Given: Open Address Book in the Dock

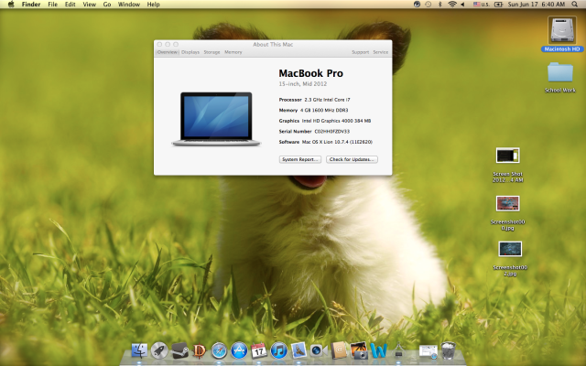Looking at the screenshot, I should click(339, 350).
